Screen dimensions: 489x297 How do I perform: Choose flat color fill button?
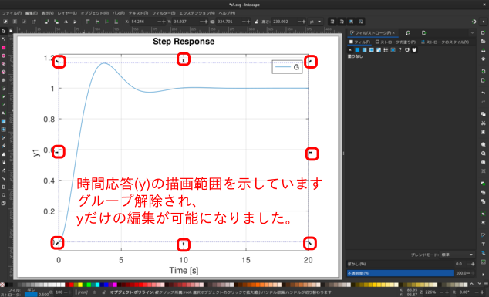pyautogui.click(x=357, y=50)
